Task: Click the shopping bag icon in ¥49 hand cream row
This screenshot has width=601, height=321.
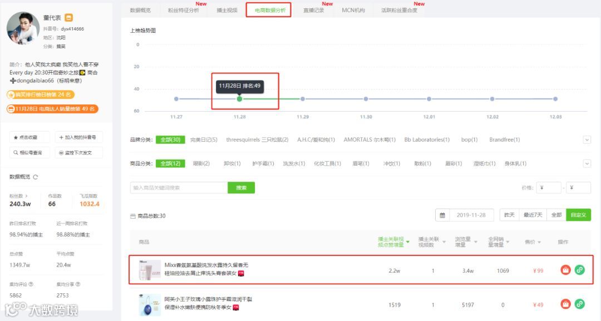Action: click(566, 304)
